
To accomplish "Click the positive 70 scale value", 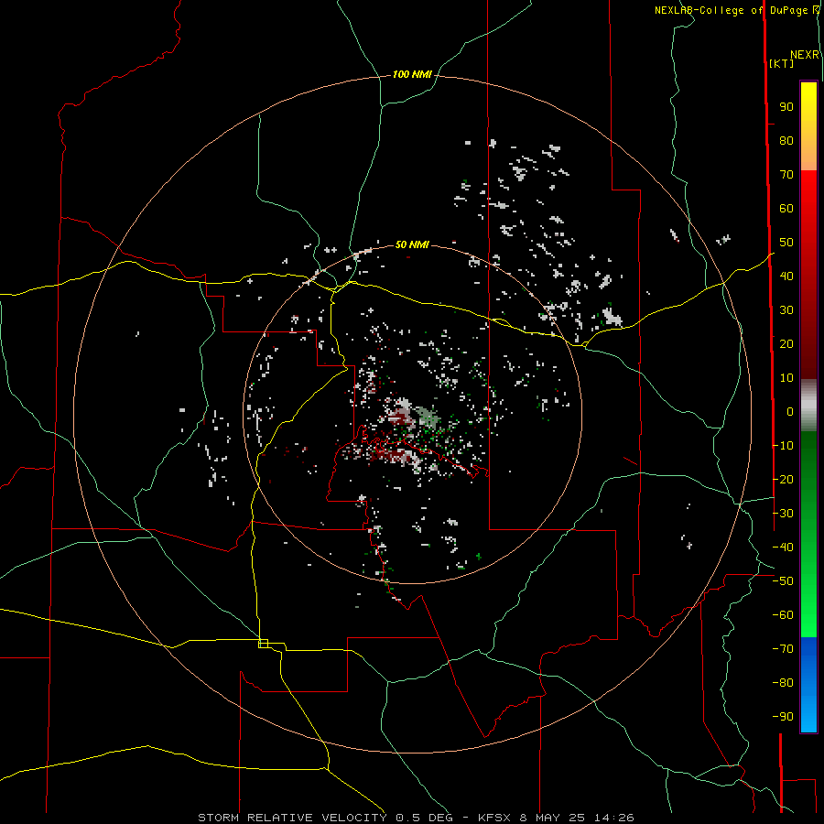I will click(786, 175).
